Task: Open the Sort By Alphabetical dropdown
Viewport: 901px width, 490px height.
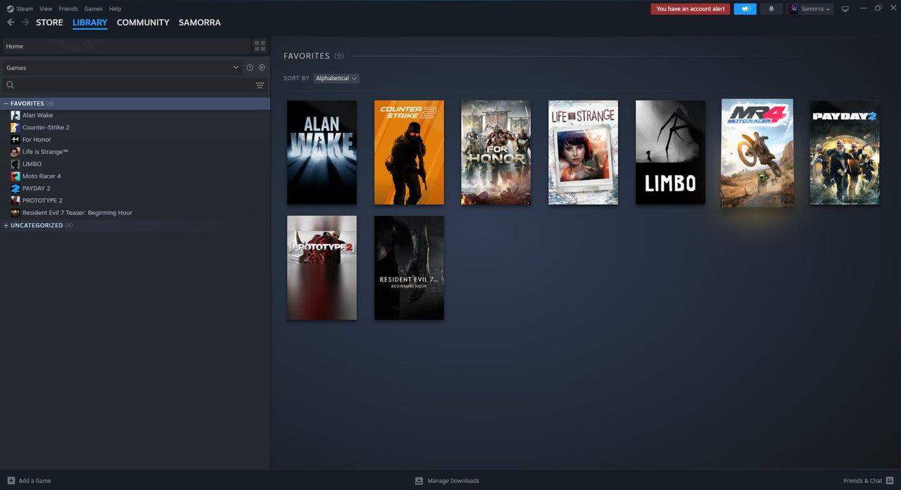Action: tap(336, 78)
